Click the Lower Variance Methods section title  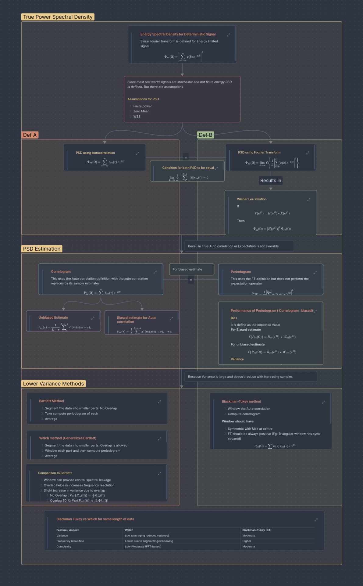pyautogui.click(x=53, y=384)
